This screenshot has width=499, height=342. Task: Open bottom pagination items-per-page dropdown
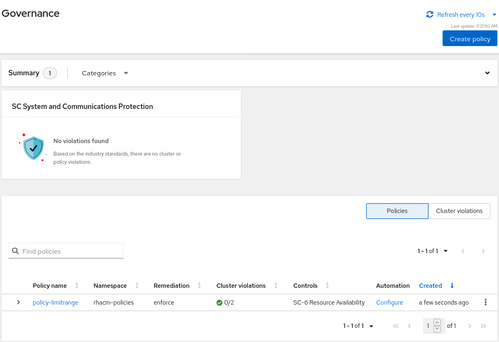[x=359, y=326]
